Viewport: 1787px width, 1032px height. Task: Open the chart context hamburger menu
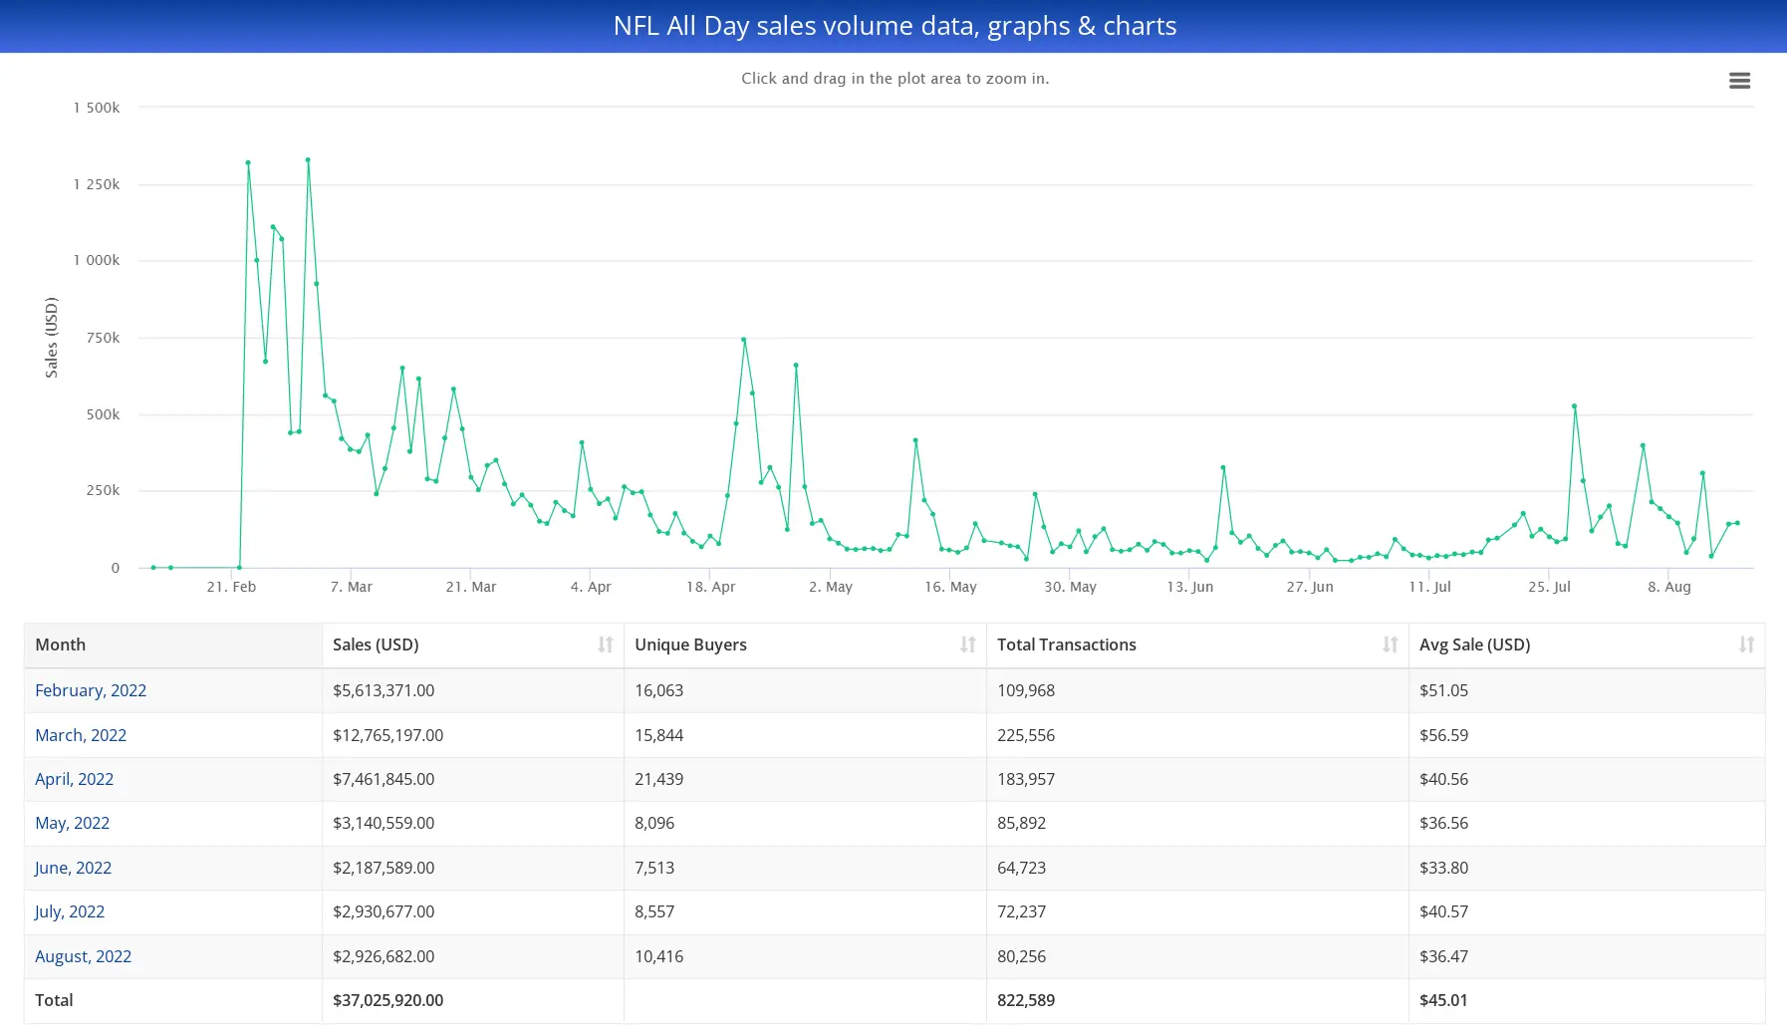[1739, 81]
